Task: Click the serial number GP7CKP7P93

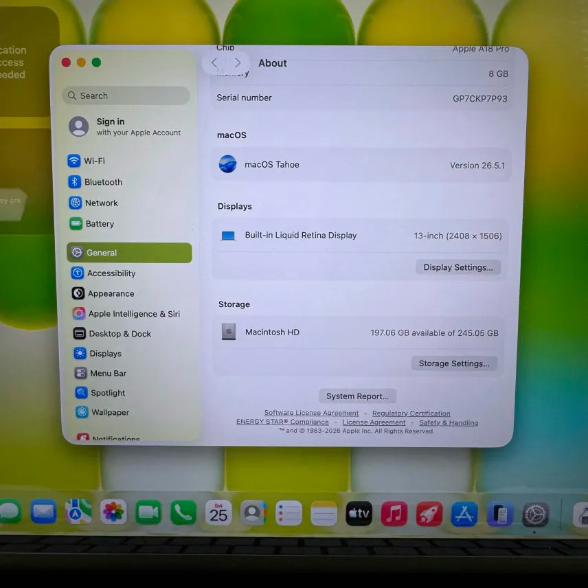Action: [480, 99]
